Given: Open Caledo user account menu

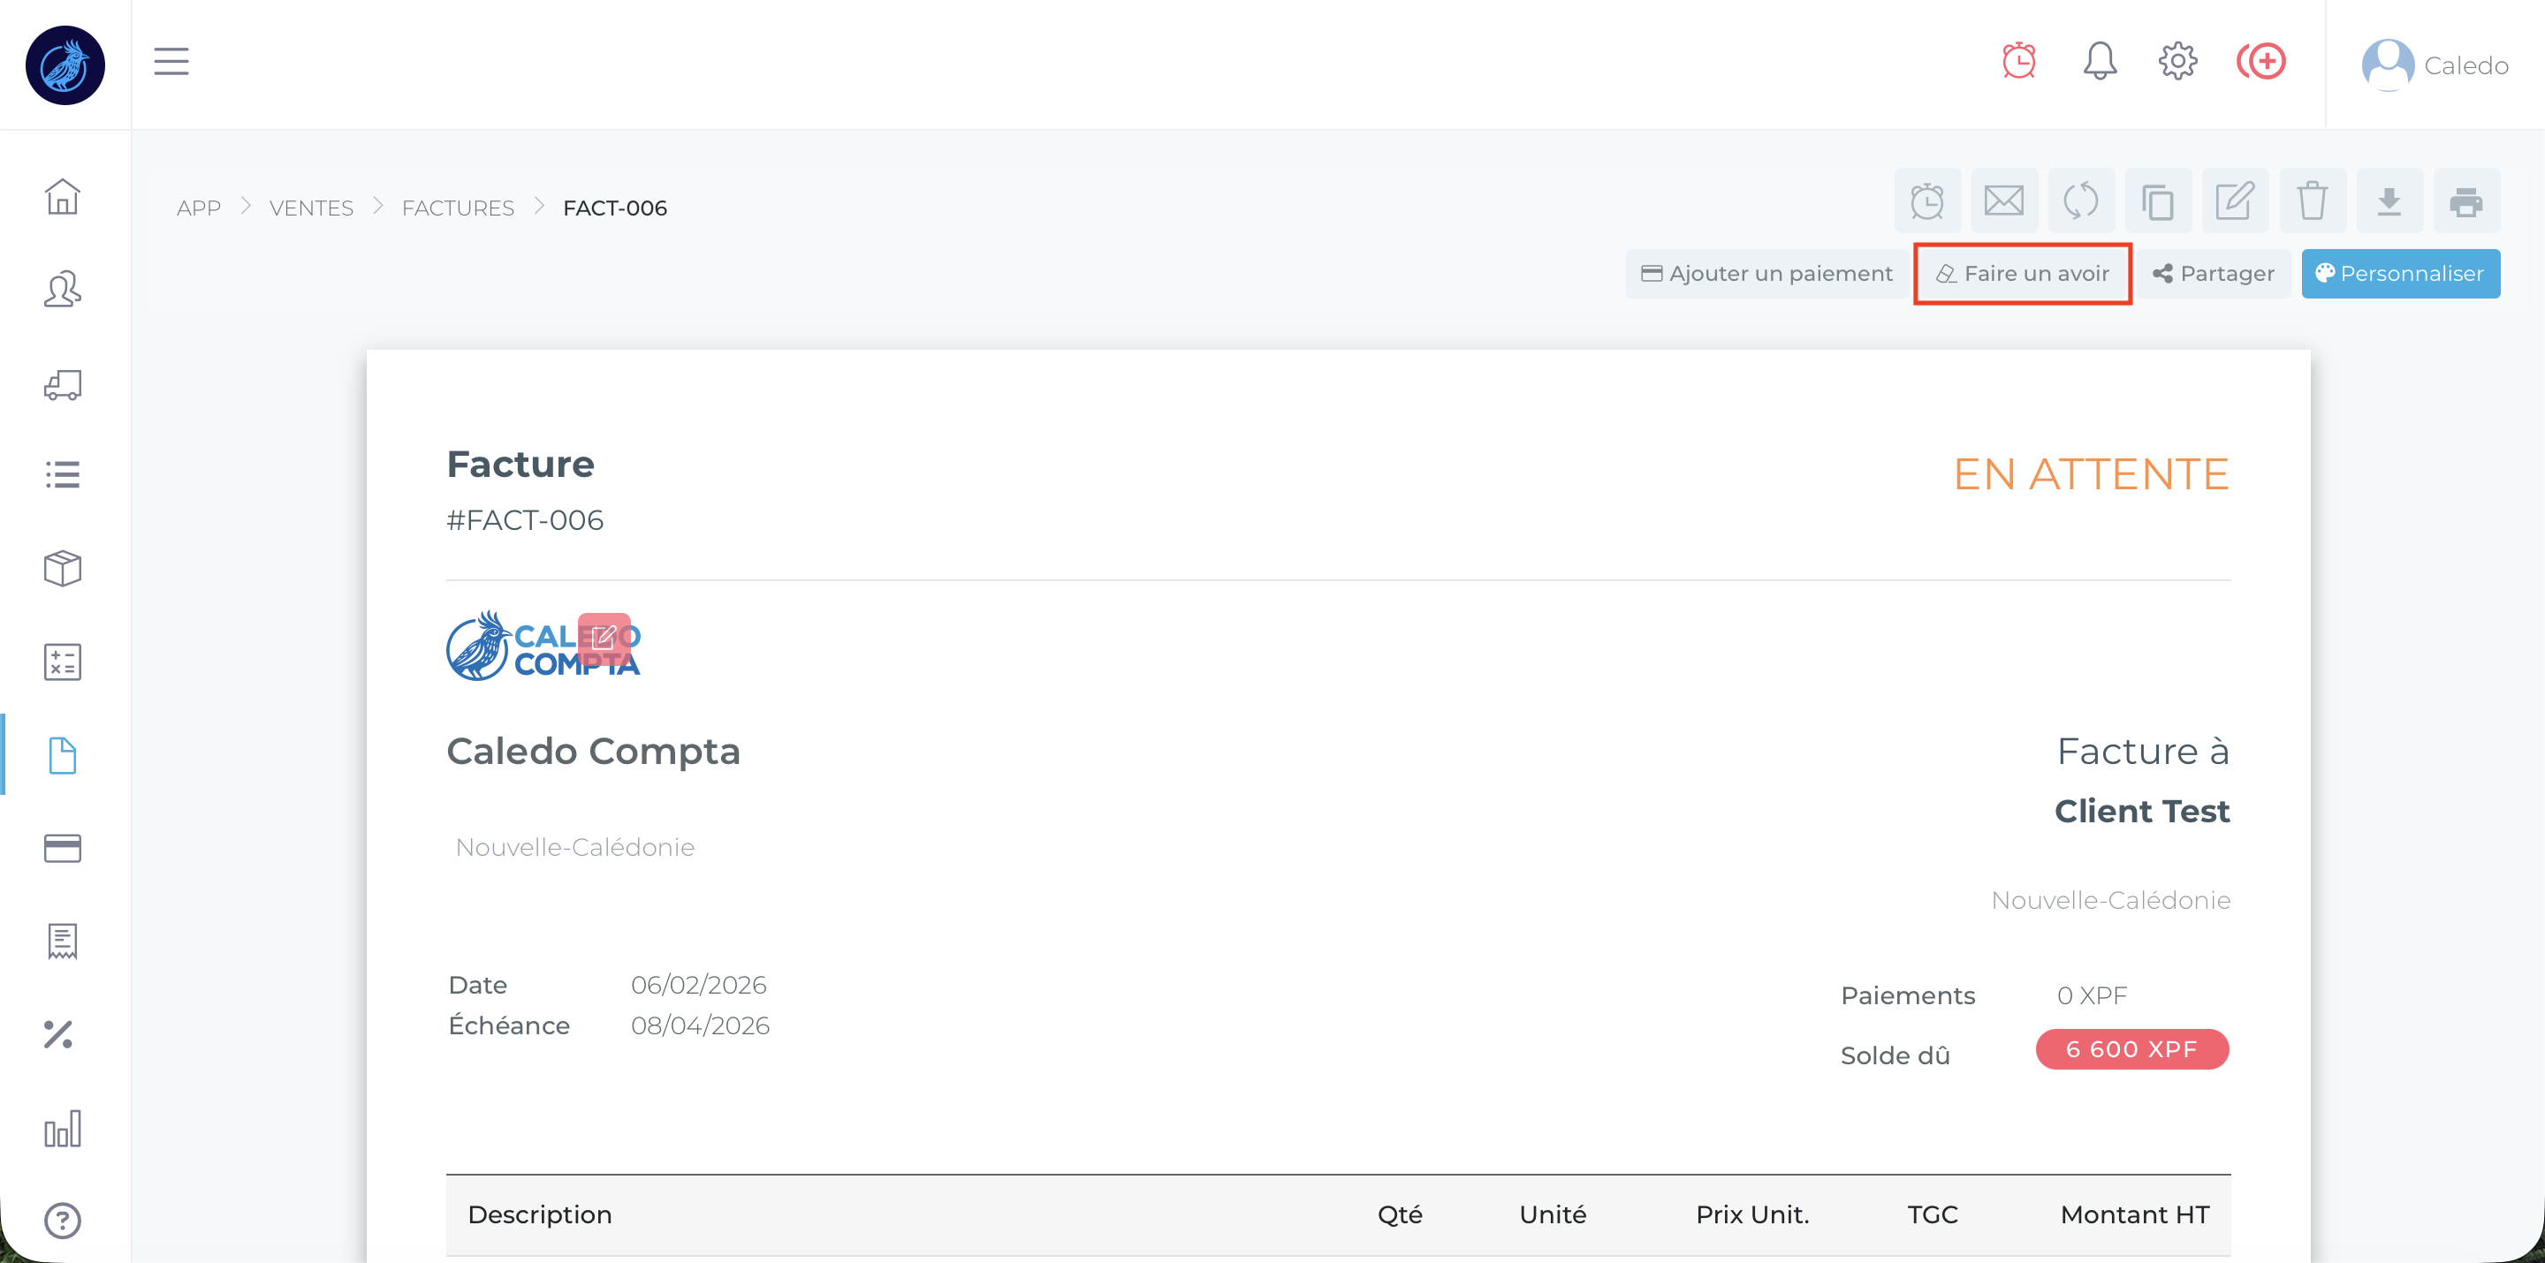Looking at the screenshot, I should click(2435, 65).
